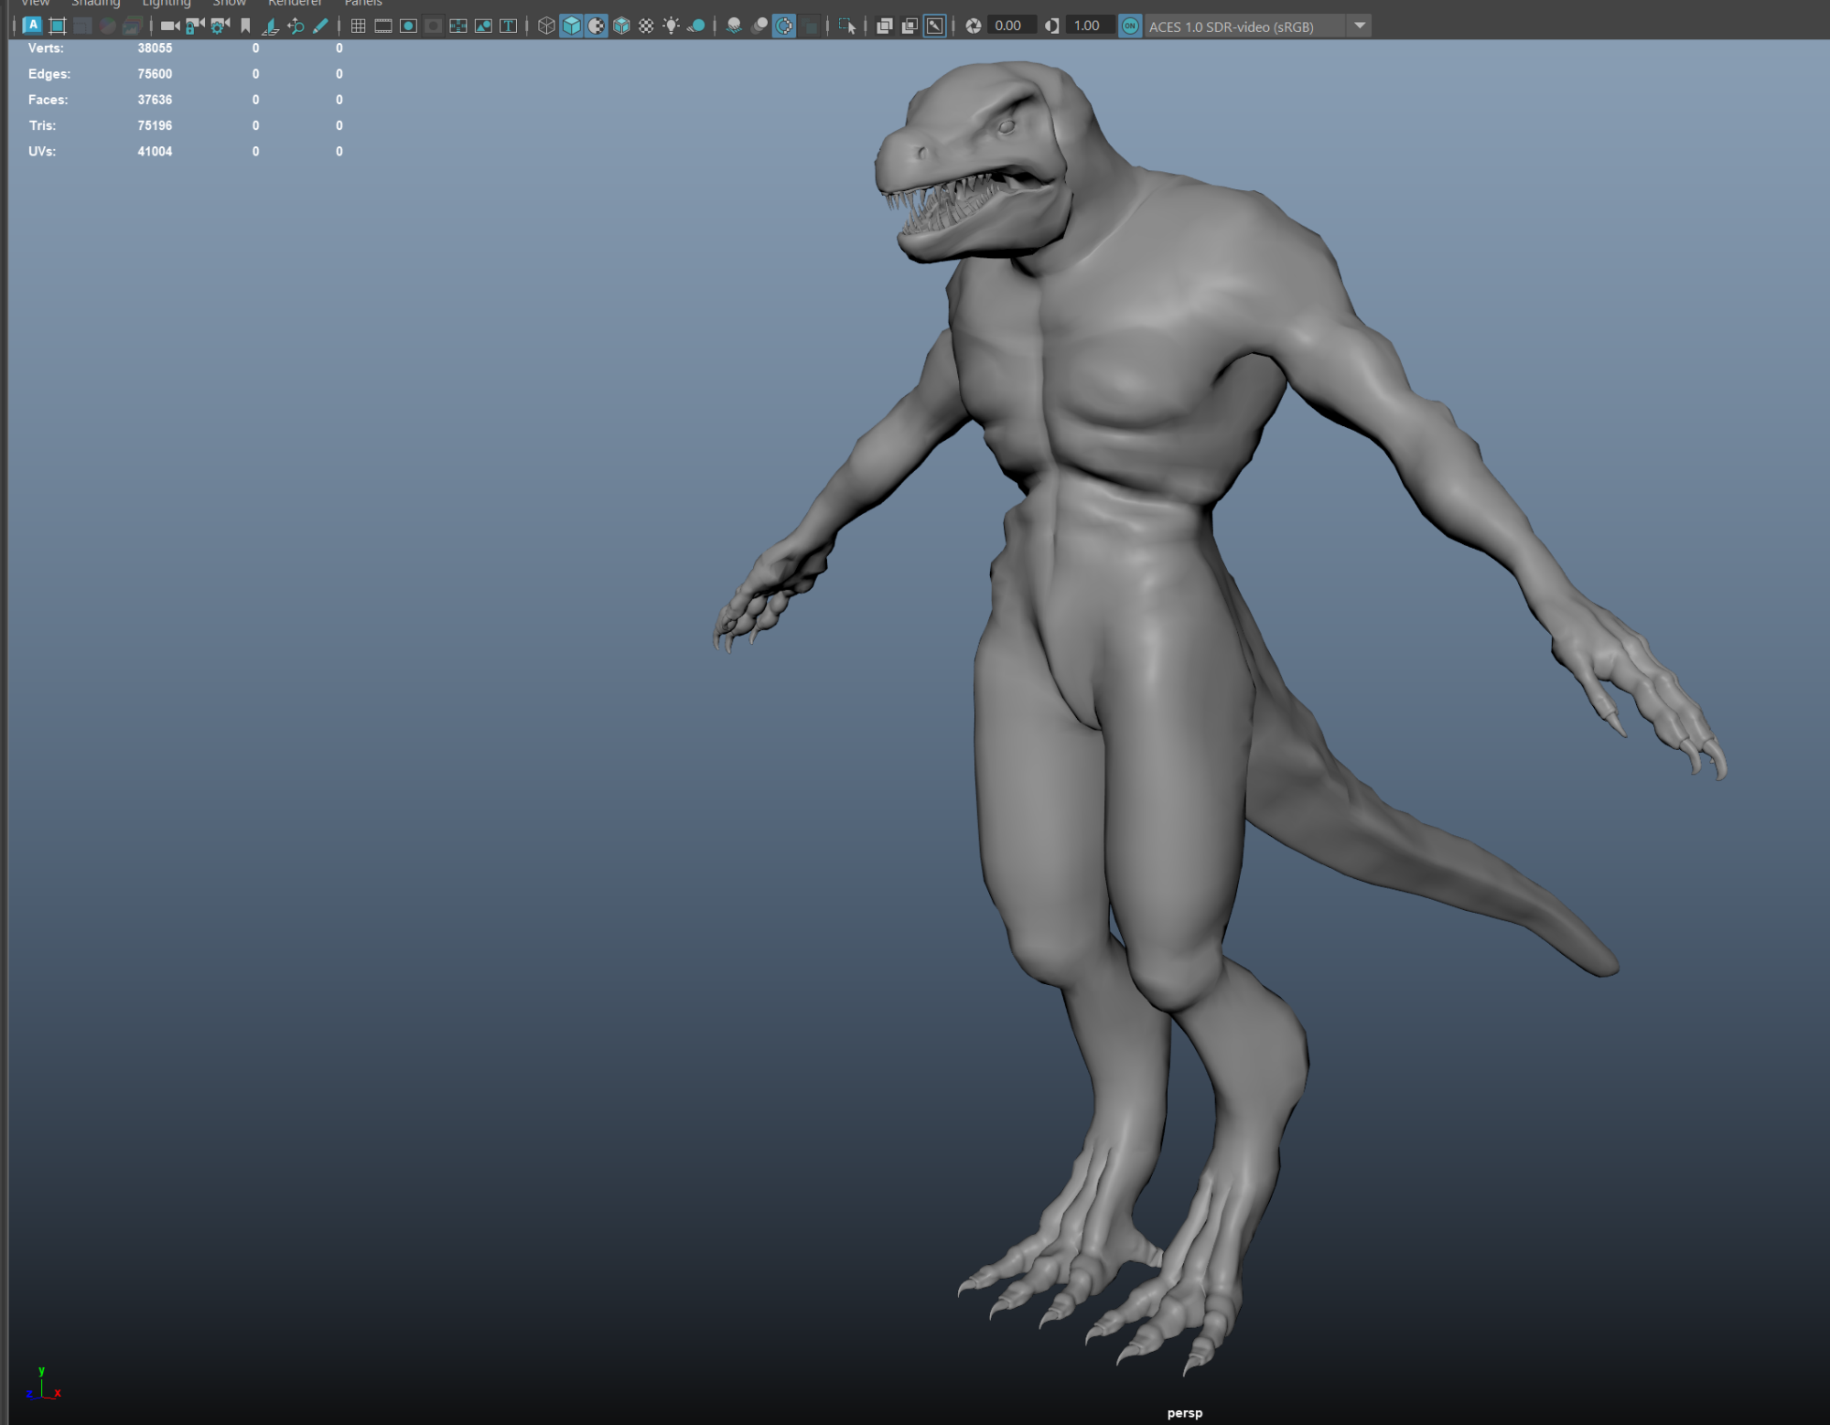The height and width of the screenshot is (1425, 1830).
Task: Click the Verts count 38055
Action: point(155,48)
